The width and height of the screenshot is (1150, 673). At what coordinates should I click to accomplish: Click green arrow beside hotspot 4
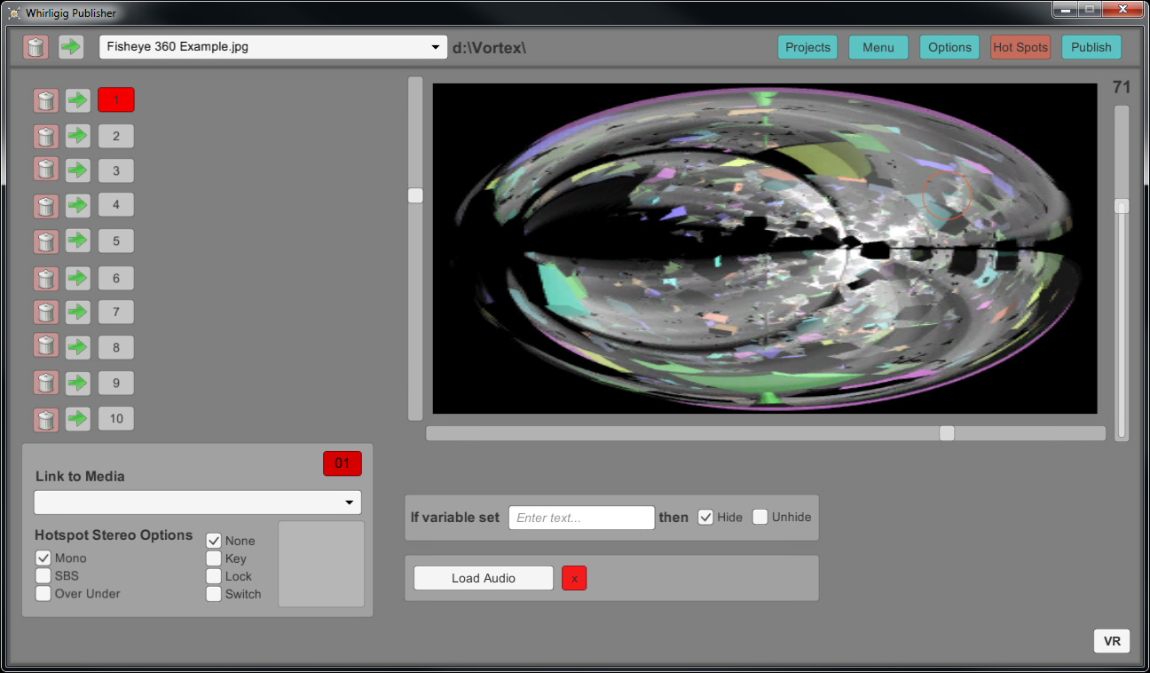[x=78, y=206]
